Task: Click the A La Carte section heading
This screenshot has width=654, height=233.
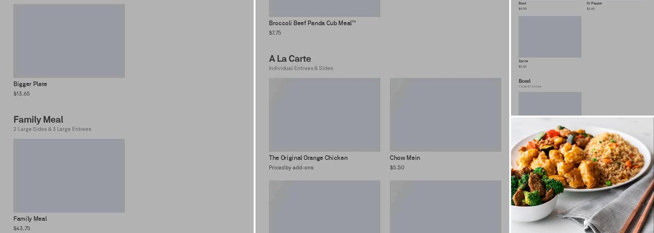Action: click(290, 59)
